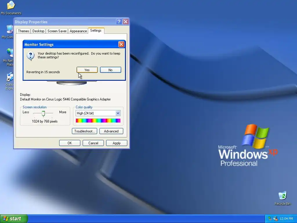Click the 'Default Monitor on Cirrus Logic' text
Viewport: 297px width, 223px height.
pyautogui.click(x=65, y=99)
